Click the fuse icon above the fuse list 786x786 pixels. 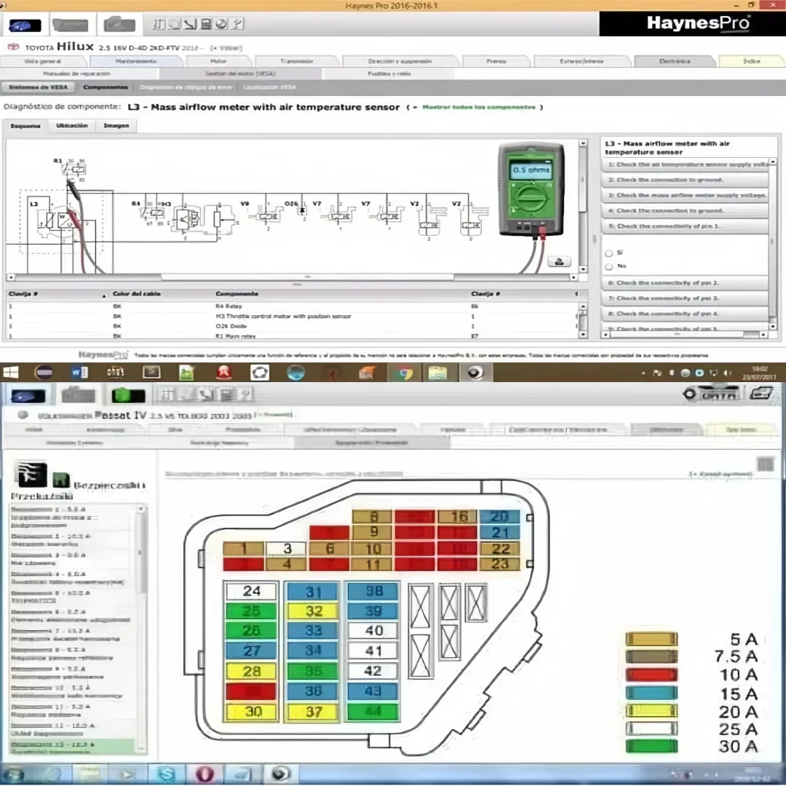pyautogui.click(x=31, y=474)
